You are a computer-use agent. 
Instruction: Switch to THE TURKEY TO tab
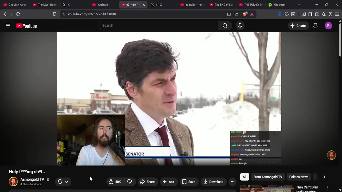tap(251, 5)
